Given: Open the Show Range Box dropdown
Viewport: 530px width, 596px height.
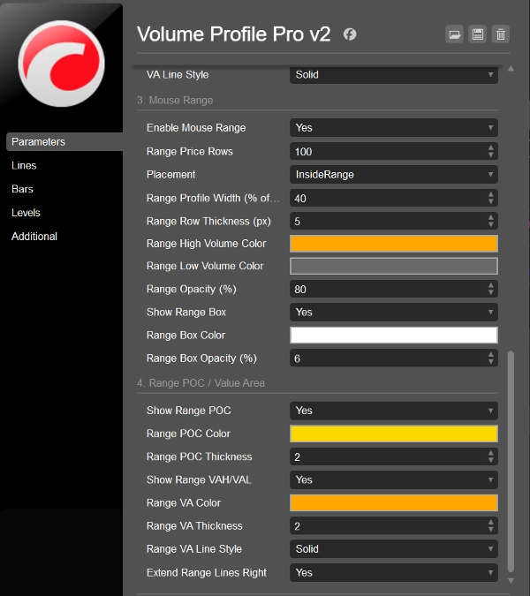Looking at the screenshot, I should [393, 312].
